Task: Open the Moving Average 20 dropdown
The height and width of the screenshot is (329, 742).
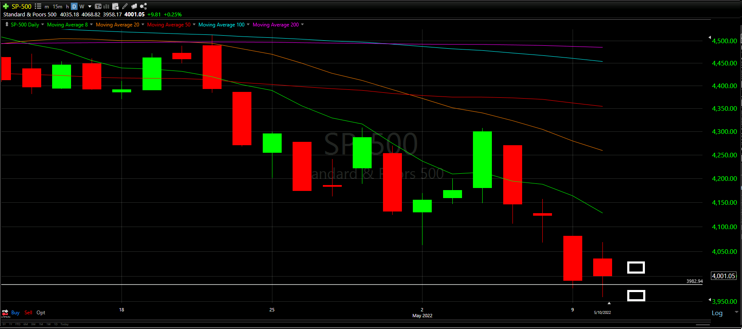Action: [x=143, y=24]
